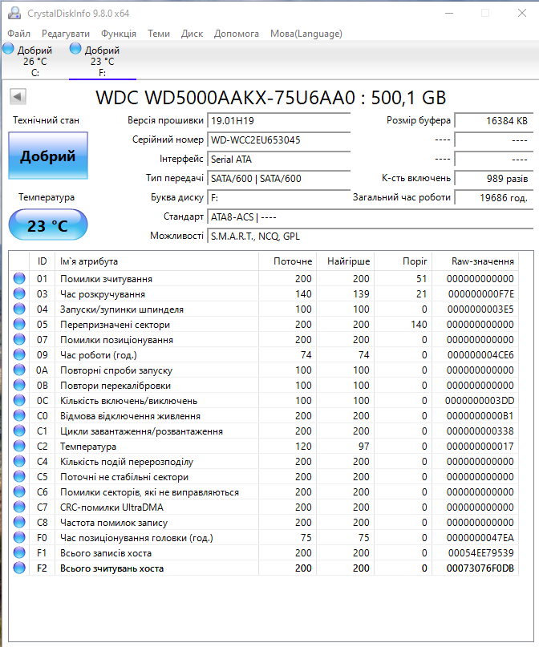Click status orb for C1 Цикли завантаження/розвантаження
The width and height of the screenshot is (539, 647).
pos(19,431)
